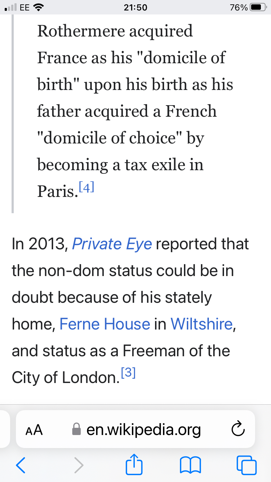The image size is (271, 482).
Task: Follow the Ferne House link
Action: (105, 324)
